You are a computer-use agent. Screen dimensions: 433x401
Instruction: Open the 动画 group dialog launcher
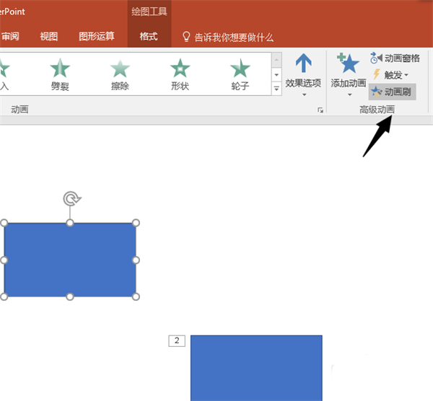tap(320, 110)
